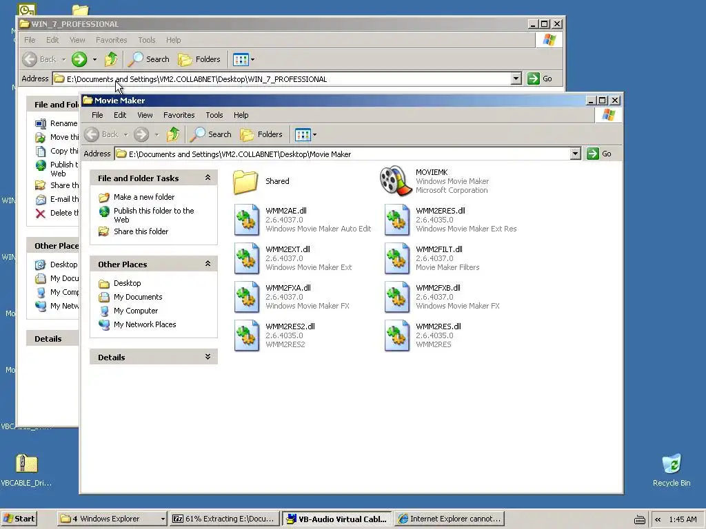Switch to 61% Extracting taskbar item
The image size is (706, 529).
pyautogui.click(x=224, y=519)
